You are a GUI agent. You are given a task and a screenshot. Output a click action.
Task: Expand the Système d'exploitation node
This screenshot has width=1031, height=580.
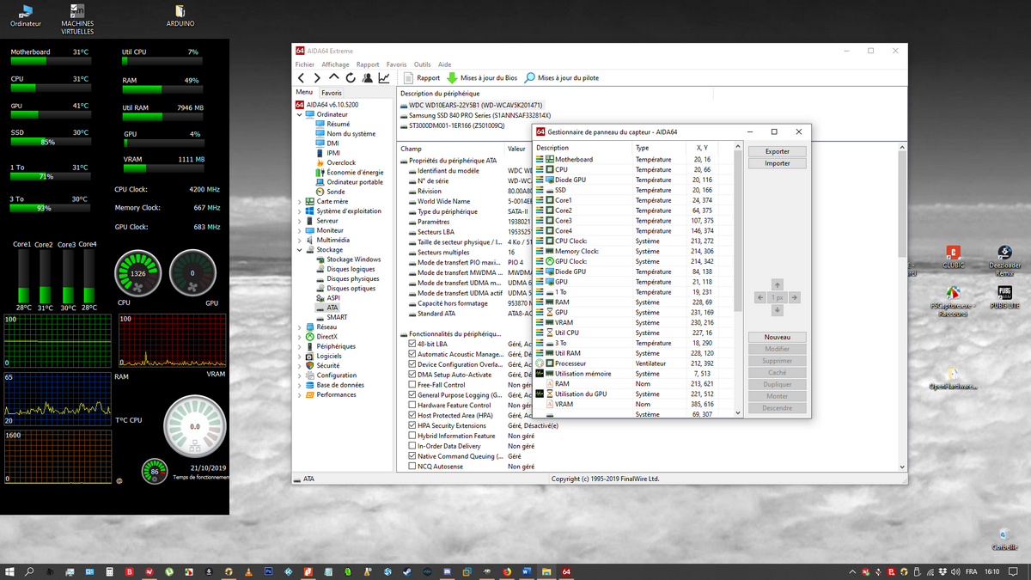[x=300, y=211]
